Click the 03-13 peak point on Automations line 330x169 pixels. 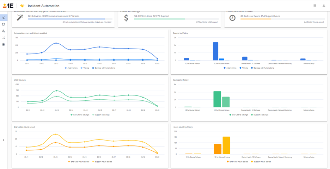(56, 43)
